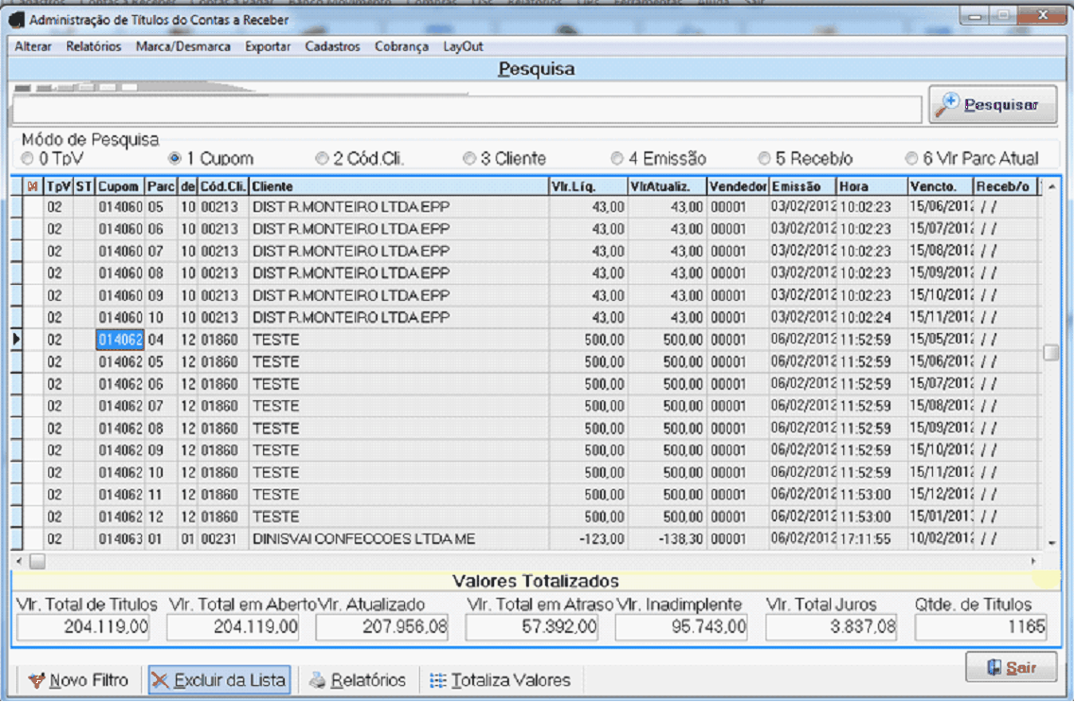Click the Totaliza Valores grid icon
Image resolution: width=1075 pixels, height=702 pixels.
coord(437,680)
